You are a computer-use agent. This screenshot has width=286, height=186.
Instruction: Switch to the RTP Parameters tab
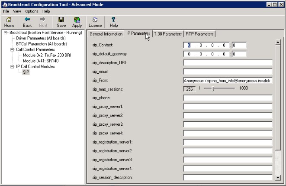click(x=199, y=34)
